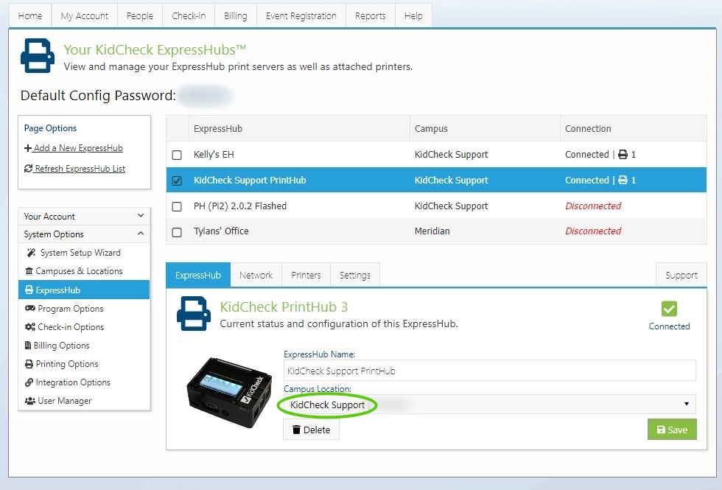Open the Support tab
Image resolution: width=722 pixels, height=490 pixels.
point(681,275)
